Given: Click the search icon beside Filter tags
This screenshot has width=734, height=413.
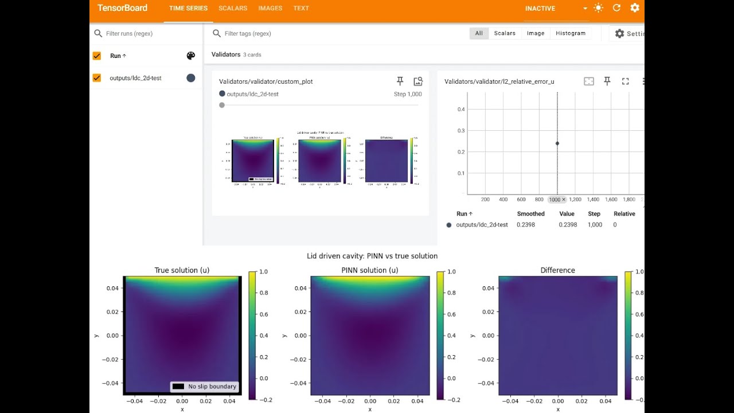Looking at the screenshot, I should tap(217, 33).
